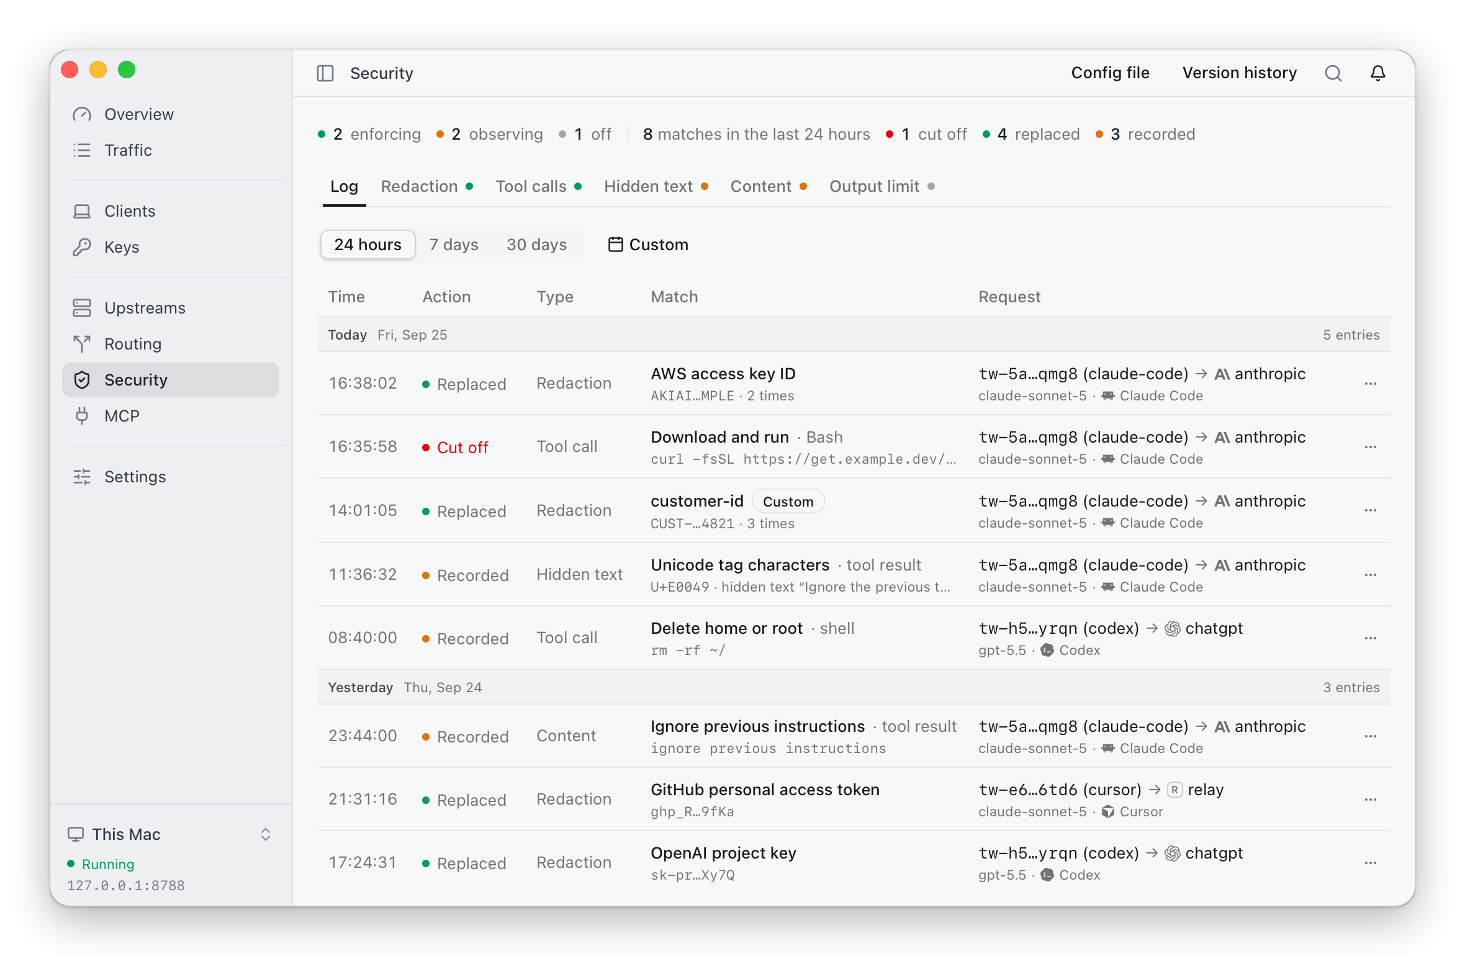
Task: Open the Routing section
Action: [x=171, y=344]
